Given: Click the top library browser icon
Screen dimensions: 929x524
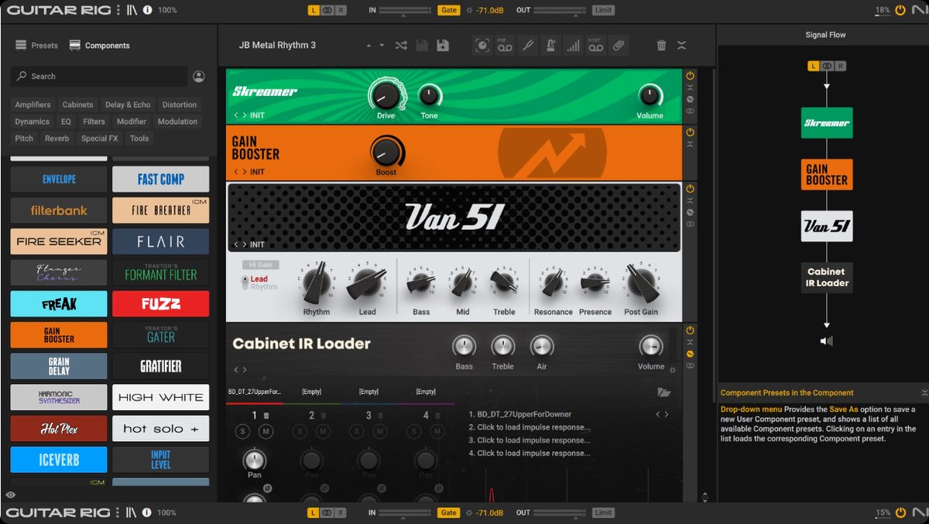Looking at the screenshot, I should pyautogui.click(x=132, y=10).
